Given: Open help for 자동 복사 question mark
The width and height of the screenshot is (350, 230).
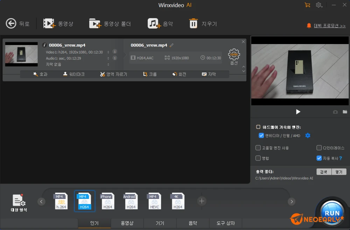Looking at the screenshot, I should click(341, 158).
